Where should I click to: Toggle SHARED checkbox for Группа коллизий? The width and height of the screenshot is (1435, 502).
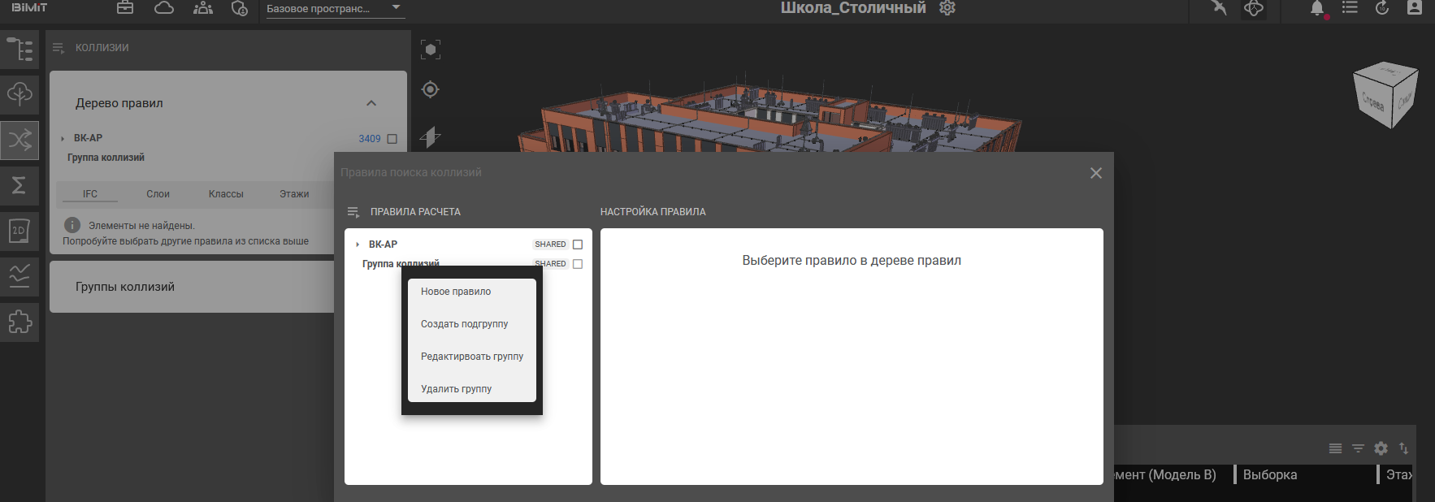point(578,264)
